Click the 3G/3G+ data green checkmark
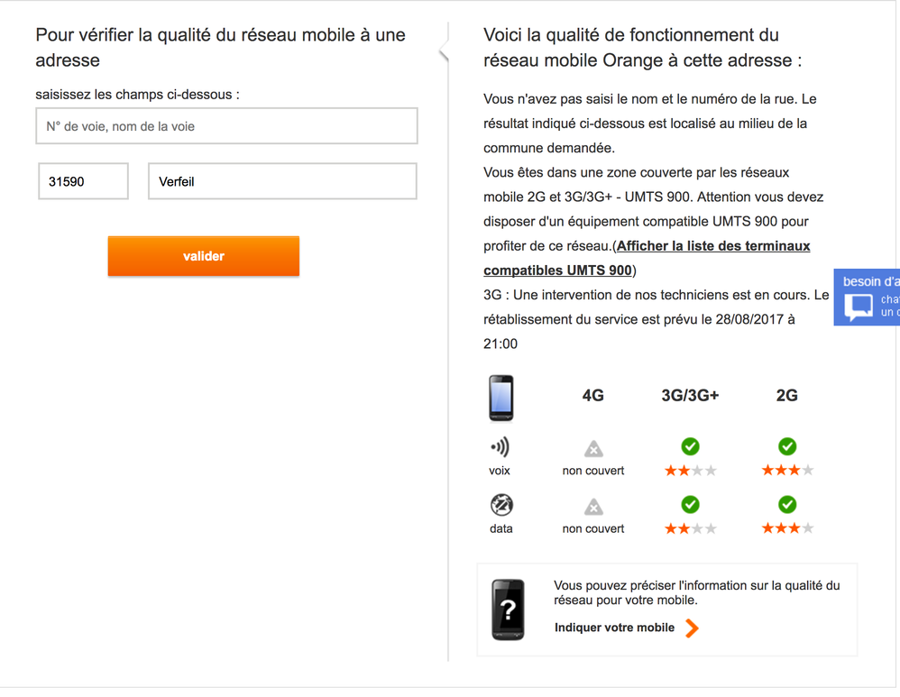The image size is (900, 697). coord(690,504)
